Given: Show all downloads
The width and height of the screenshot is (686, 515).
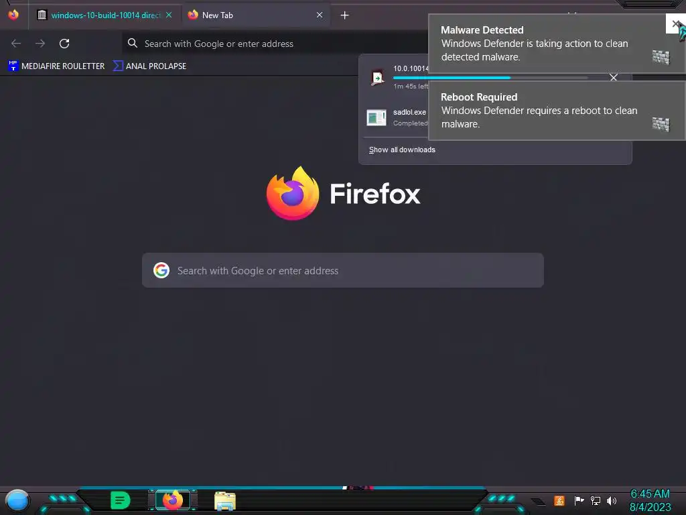Looking at the screenshot, I should [402, 150].
